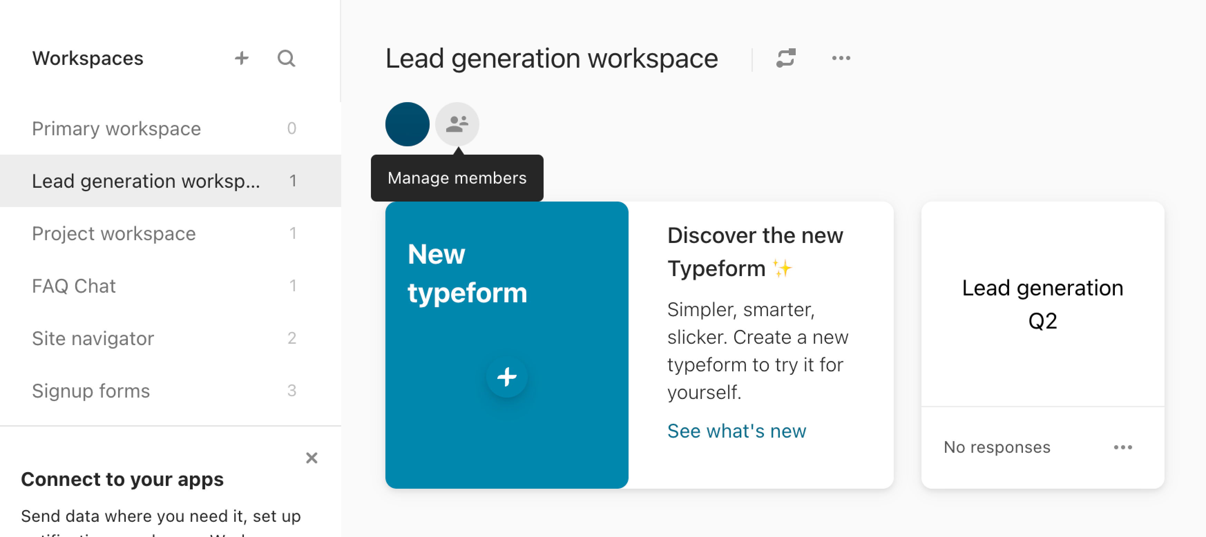
Task: Click the No responses label on the card
Action: point(997,447)
